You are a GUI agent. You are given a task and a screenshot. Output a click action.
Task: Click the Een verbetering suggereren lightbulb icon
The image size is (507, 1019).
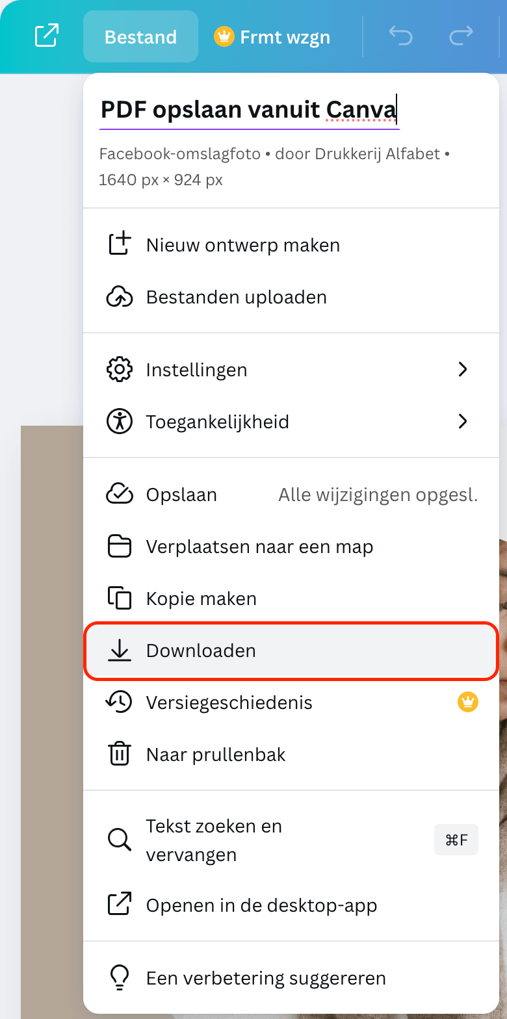click(x=119, y=978)
